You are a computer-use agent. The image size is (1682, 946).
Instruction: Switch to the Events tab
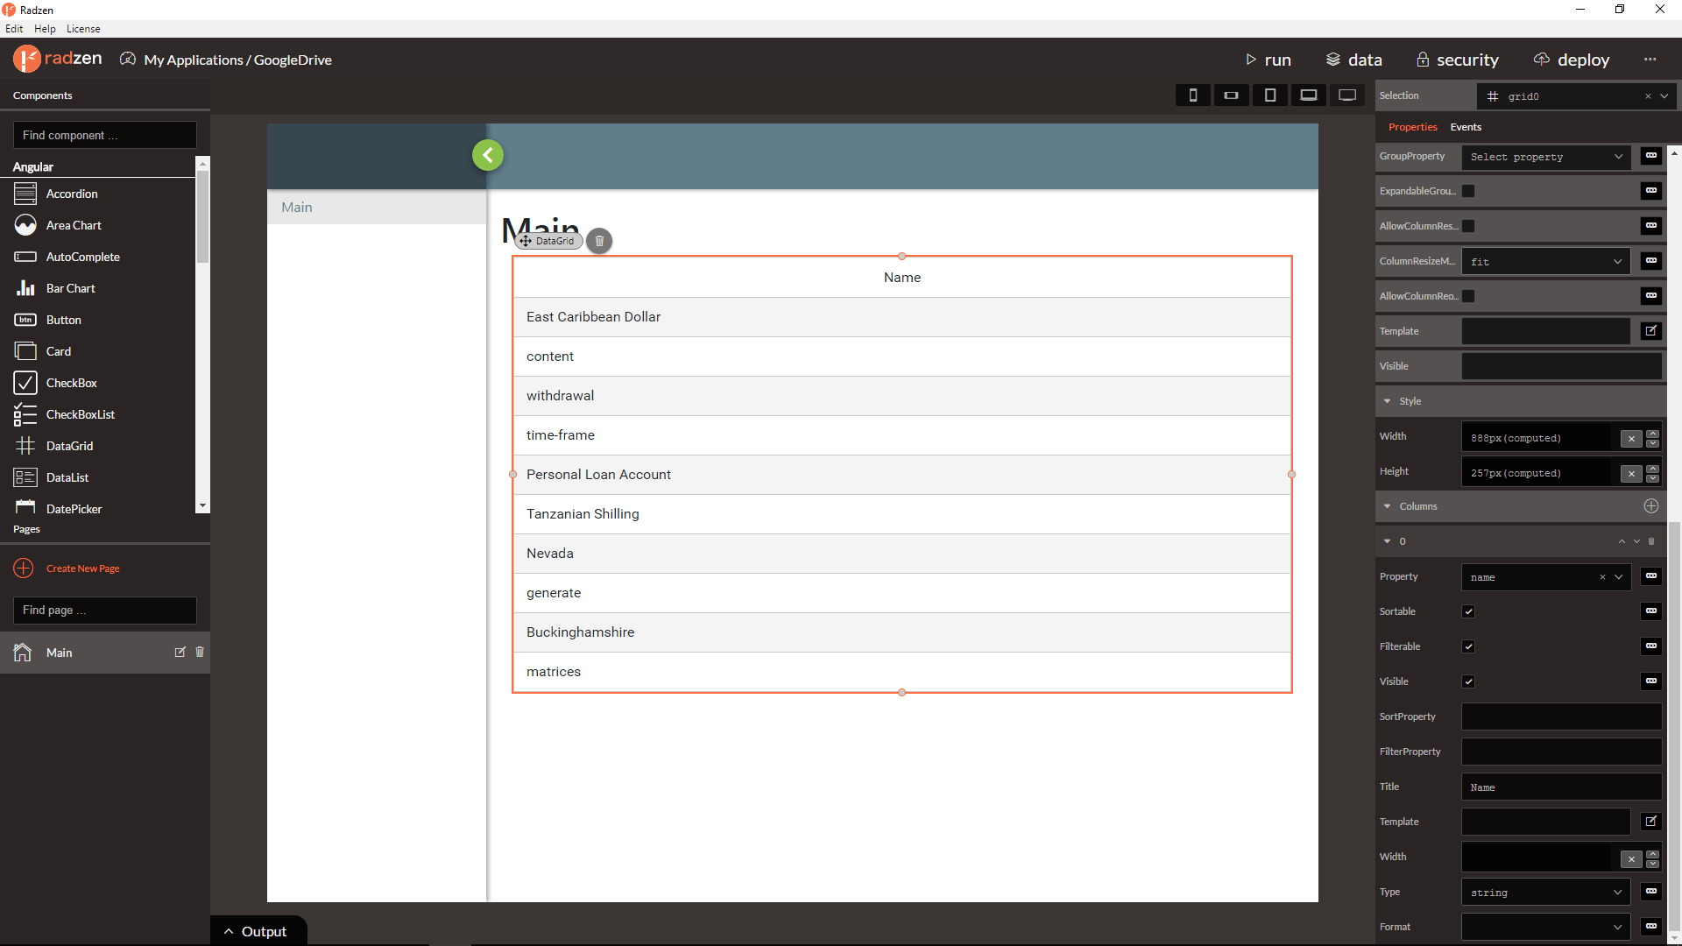coord(1465,127)
